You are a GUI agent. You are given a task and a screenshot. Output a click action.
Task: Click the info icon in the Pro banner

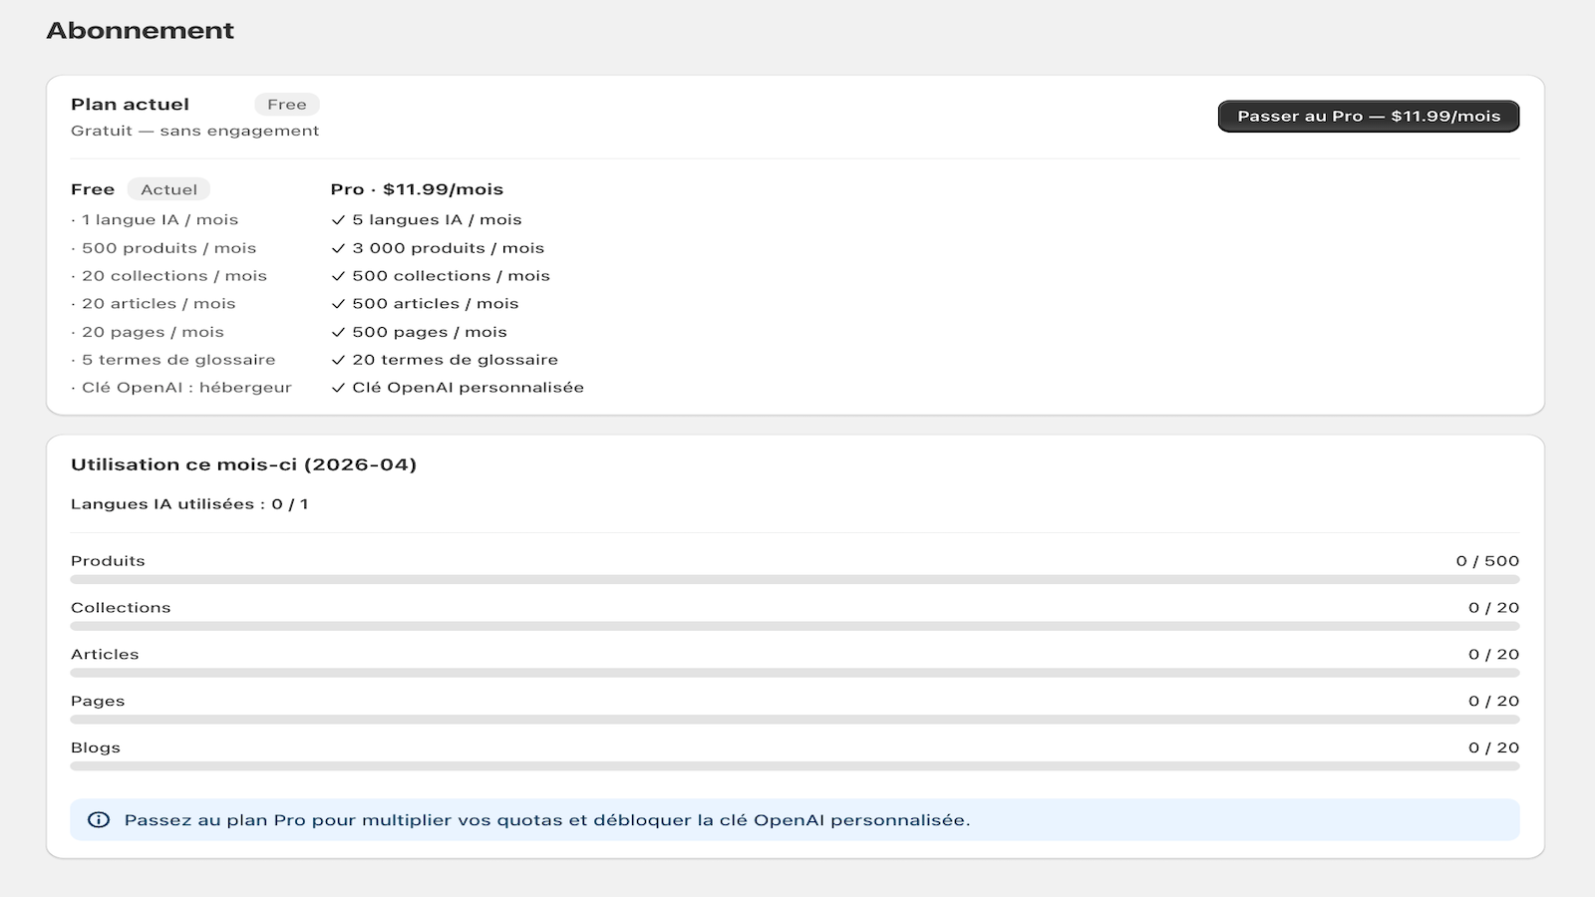[99, 820]
